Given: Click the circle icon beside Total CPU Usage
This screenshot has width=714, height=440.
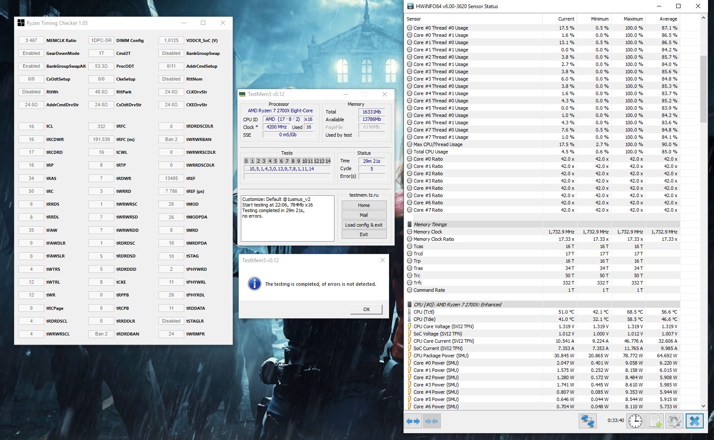Looking at the screenshot, I should click(410, 152).
